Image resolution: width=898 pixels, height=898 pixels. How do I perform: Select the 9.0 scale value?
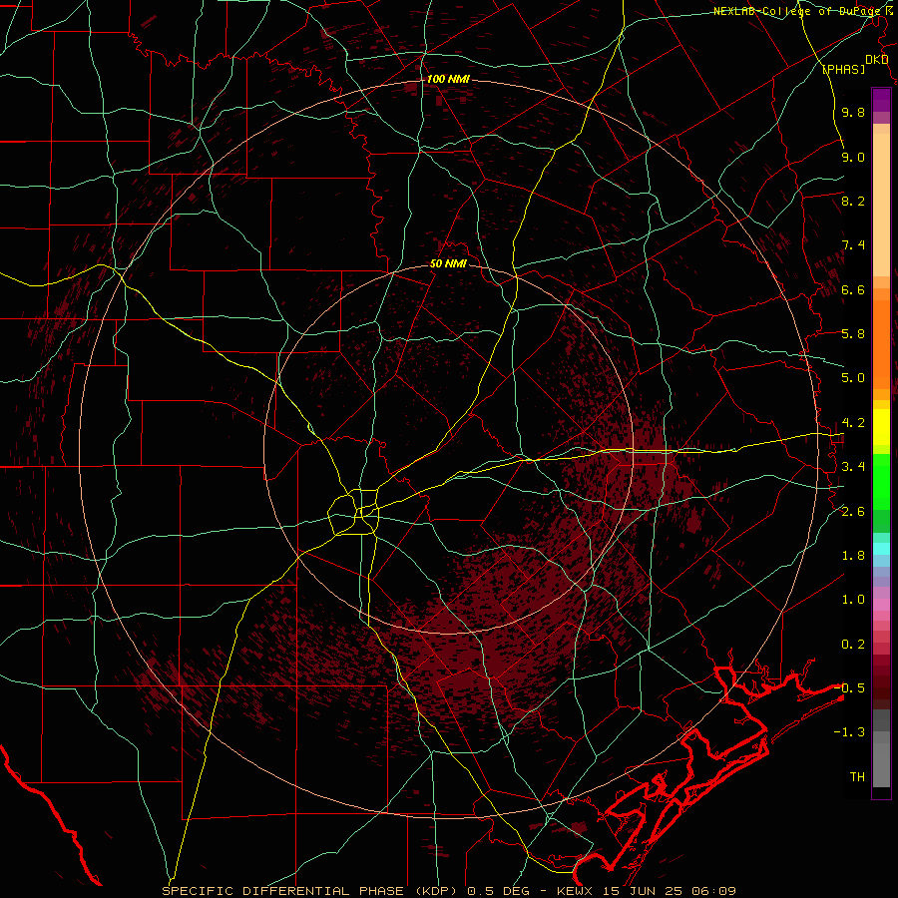click(x=853, y=157)
